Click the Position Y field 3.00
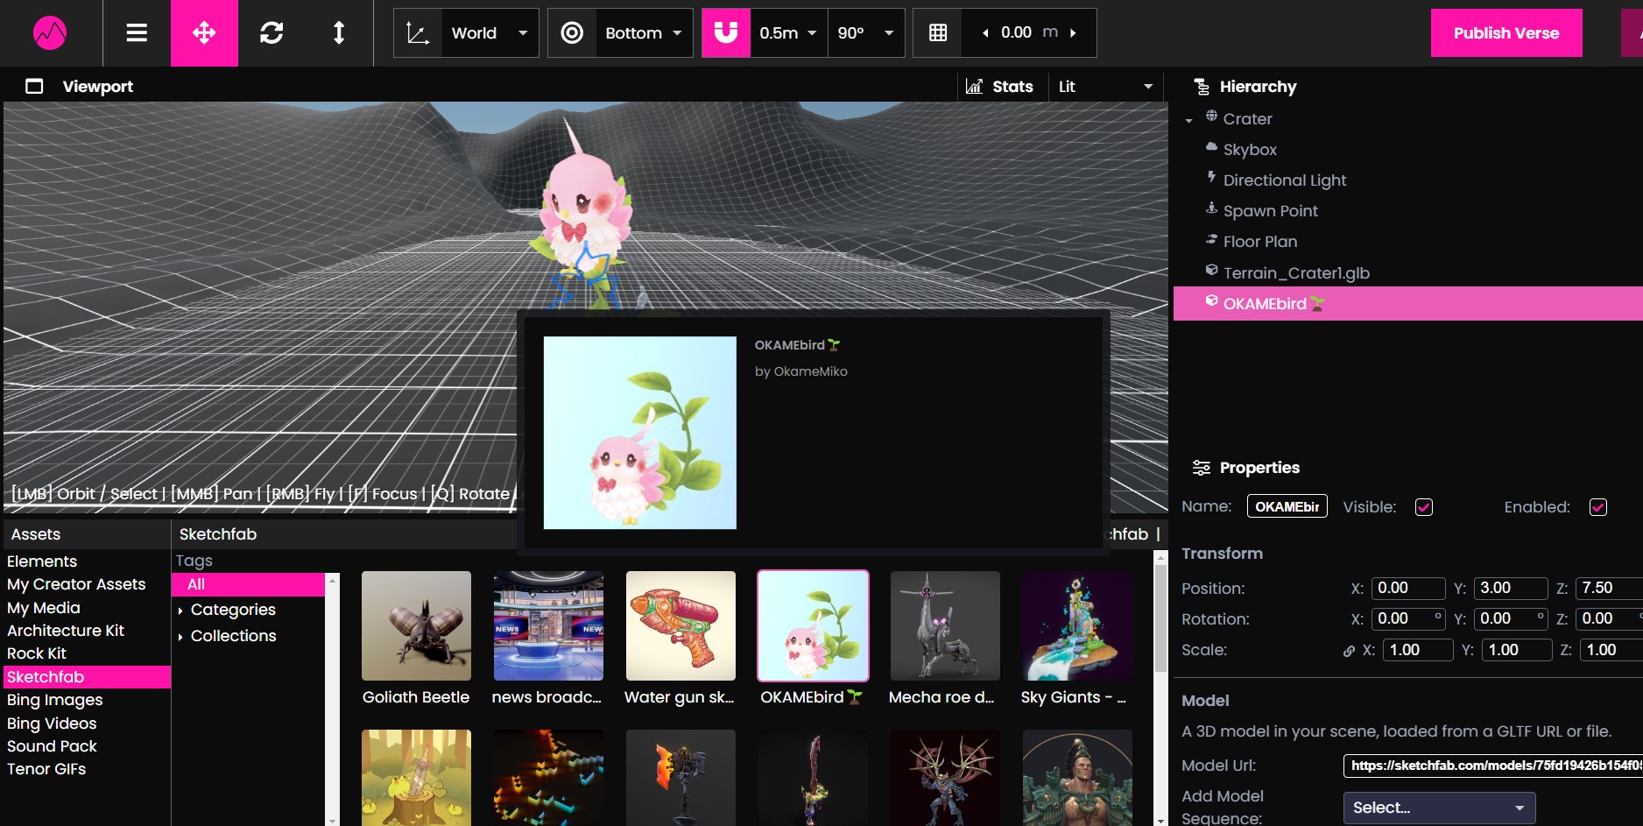The image size is (1643, 826). (1511, 588)
